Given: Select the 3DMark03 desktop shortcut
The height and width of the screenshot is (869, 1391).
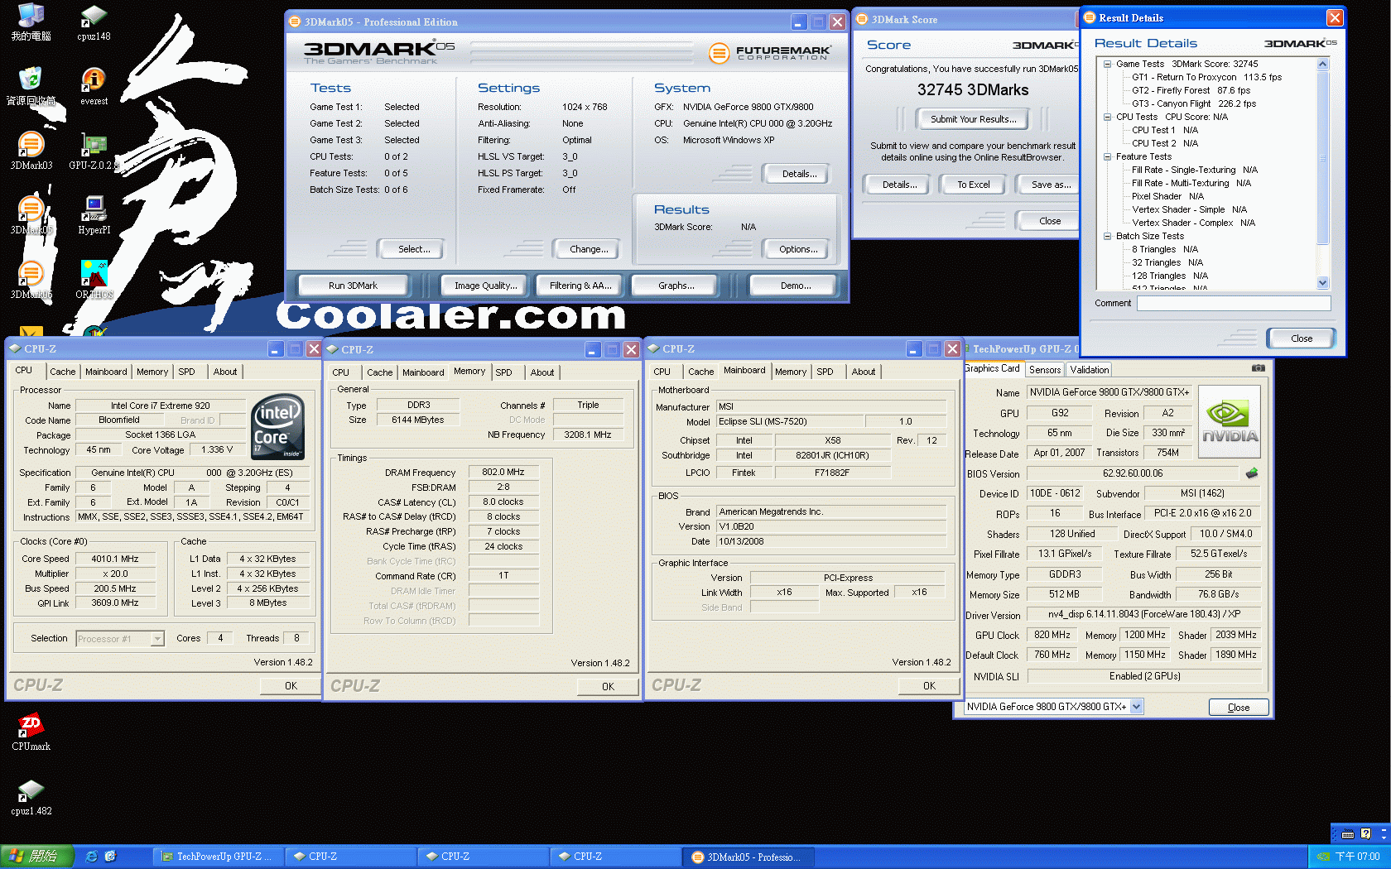Looking at the screenshot, I should pos(31,151).
